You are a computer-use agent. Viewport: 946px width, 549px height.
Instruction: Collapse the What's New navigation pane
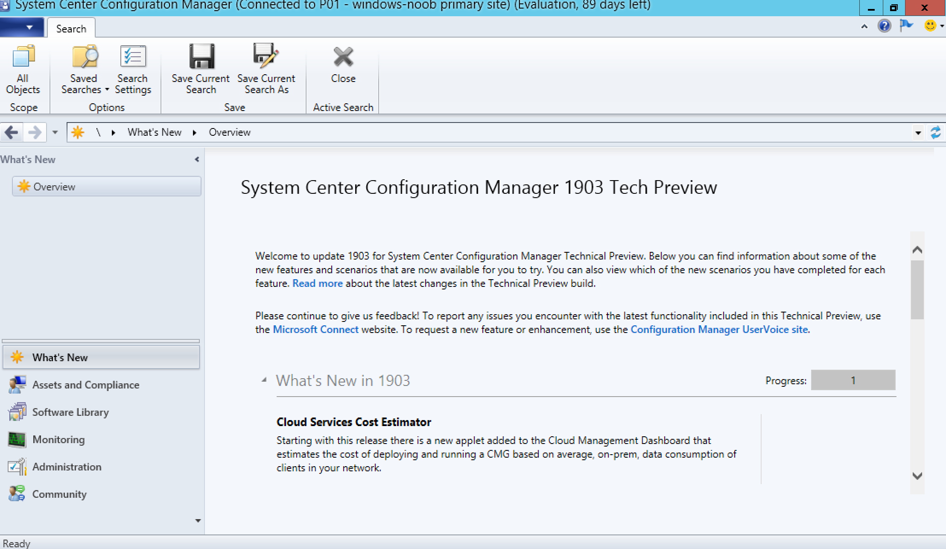[197, 159]
